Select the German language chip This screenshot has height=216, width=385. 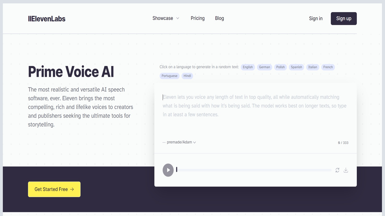click(x=264, y=67)
